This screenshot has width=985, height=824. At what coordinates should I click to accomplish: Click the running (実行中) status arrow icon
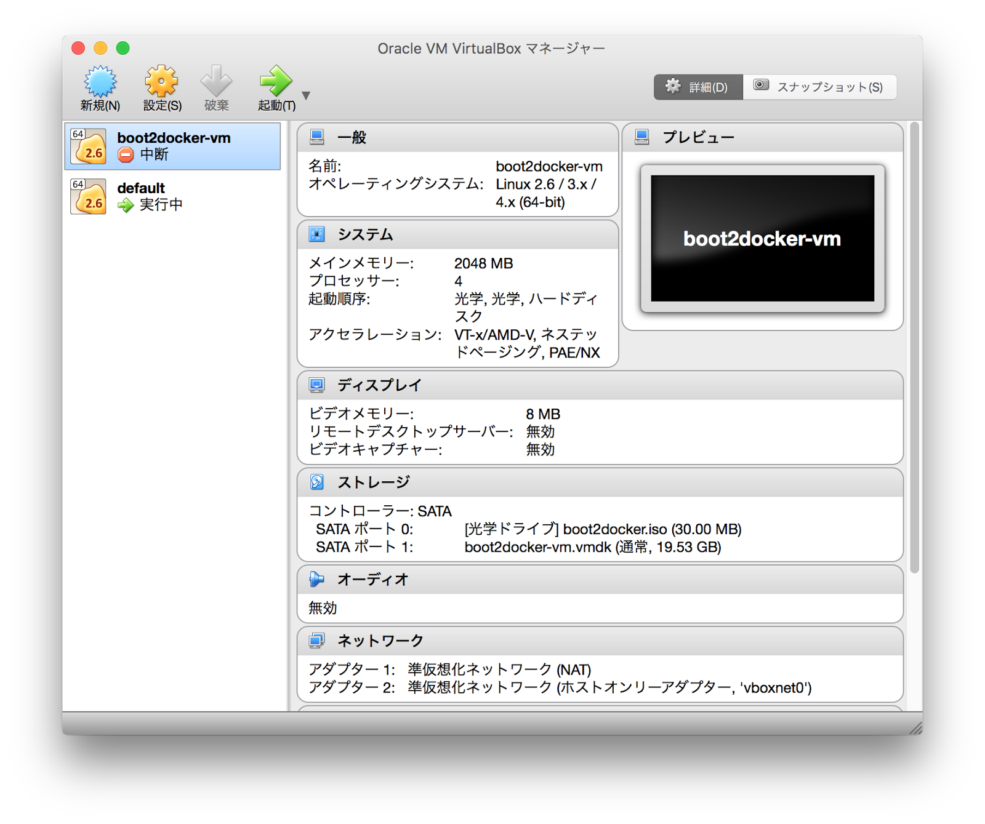[126, 205]
